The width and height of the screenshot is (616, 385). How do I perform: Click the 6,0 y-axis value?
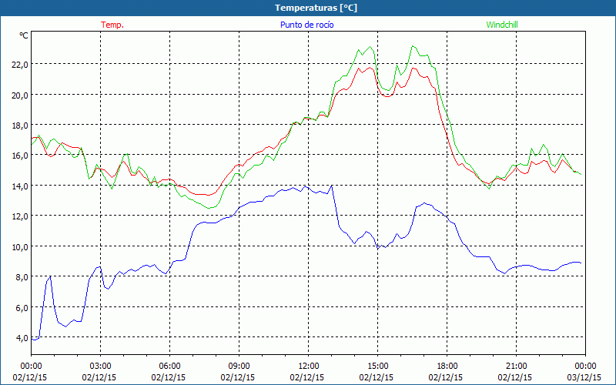tap(22, 308)
